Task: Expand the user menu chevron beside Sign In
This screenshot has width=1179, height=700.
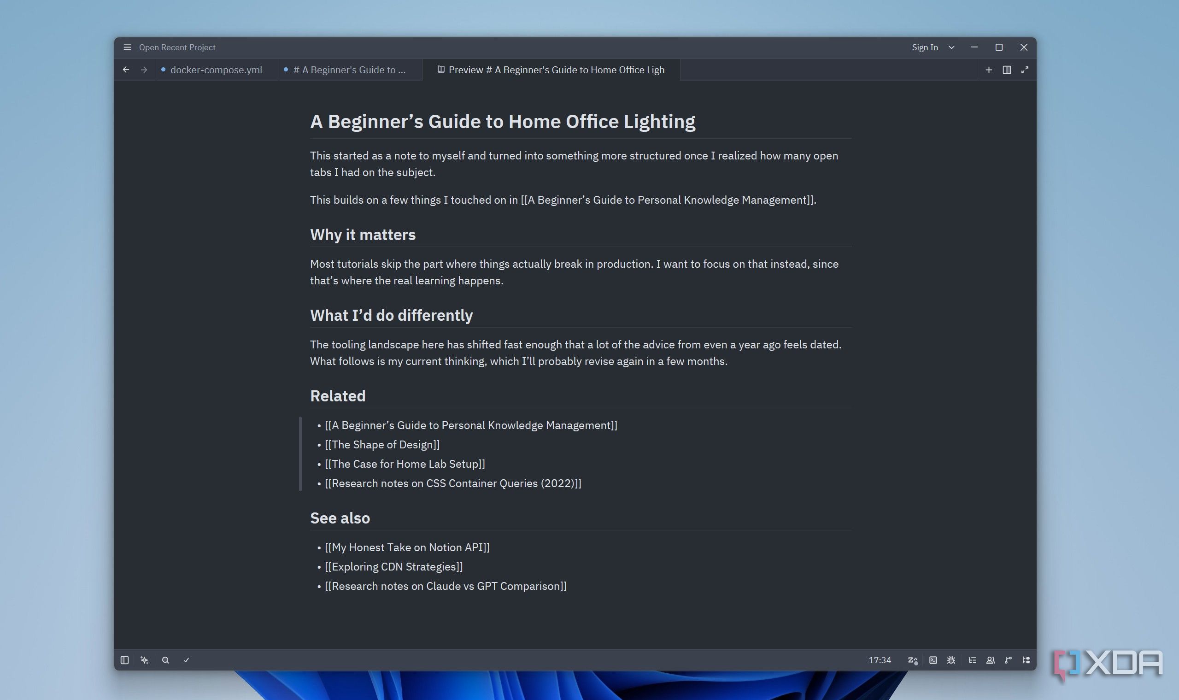Action: pyautogui.click(x=952, y=47)
